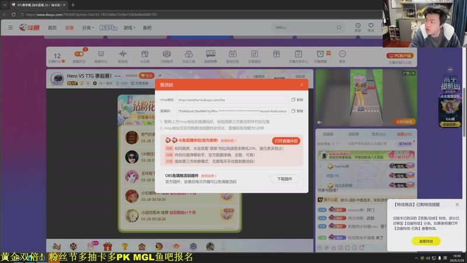Collapse the right floating sidebar minus button

[450, 70]
